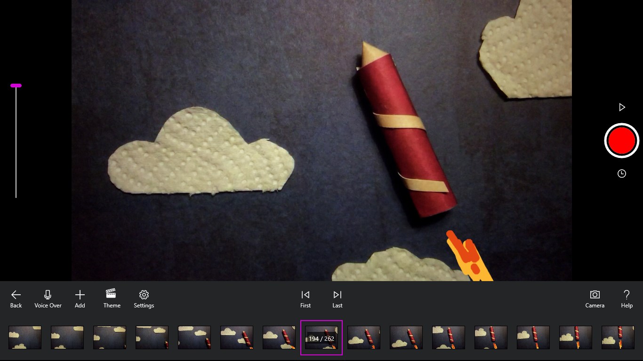Open the Settings gear

[144, 299]
